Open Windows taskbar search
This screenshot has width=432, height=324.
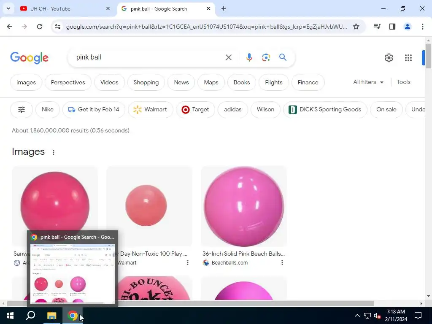tap(30, 316)
